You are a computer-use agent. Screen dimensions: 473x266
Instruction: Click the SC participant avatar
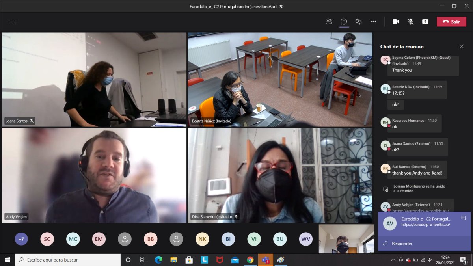(x=47, y=239)
